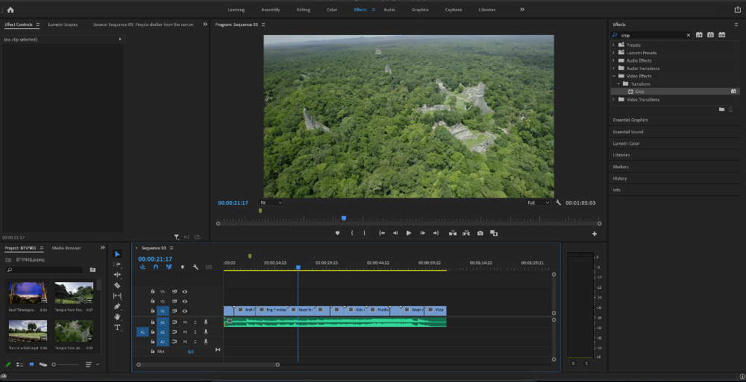Image resolution: width=746 pixels, height=382 pixels.
Task: Go to In point in Program monitor
Action: pyautogui.click(x=381, y=233)
